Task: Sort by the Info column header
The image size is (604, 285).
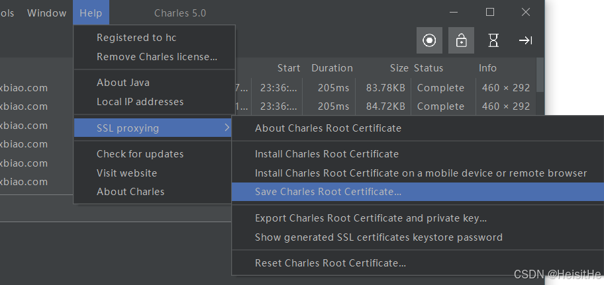Action: [x=487, y=68]
